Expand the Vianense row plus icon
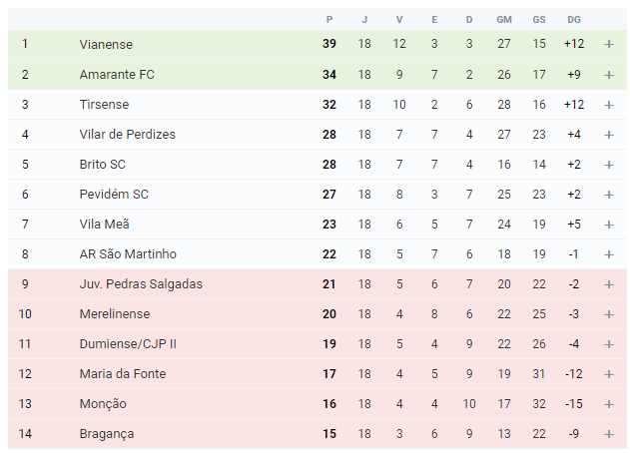This screenshot has height=453, width=630. (609, 44)
